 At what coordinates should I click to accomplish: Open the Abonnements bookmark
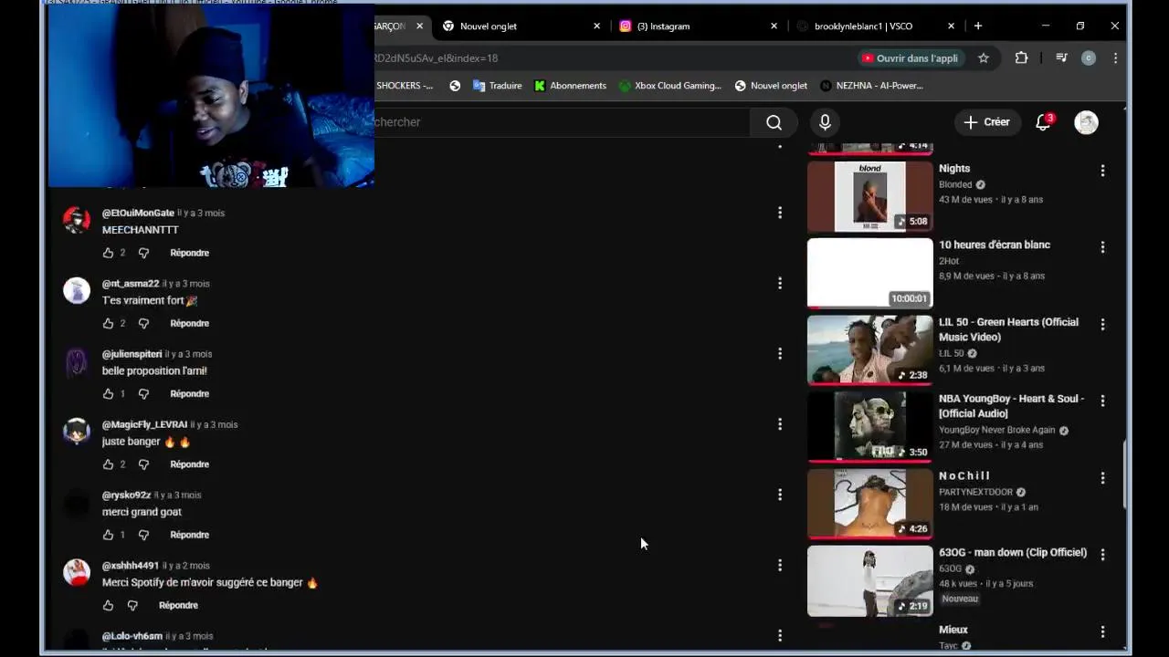tap(570, 86)
